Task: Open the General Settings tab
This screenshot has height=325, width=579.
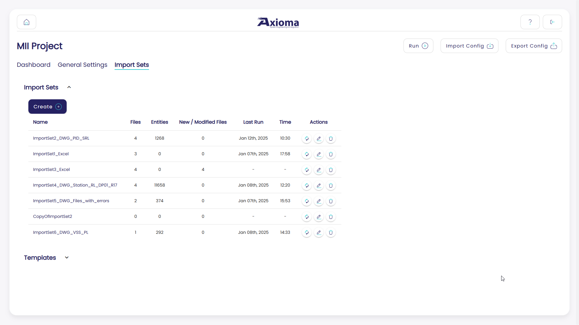Action: click(x=82, y=65)
